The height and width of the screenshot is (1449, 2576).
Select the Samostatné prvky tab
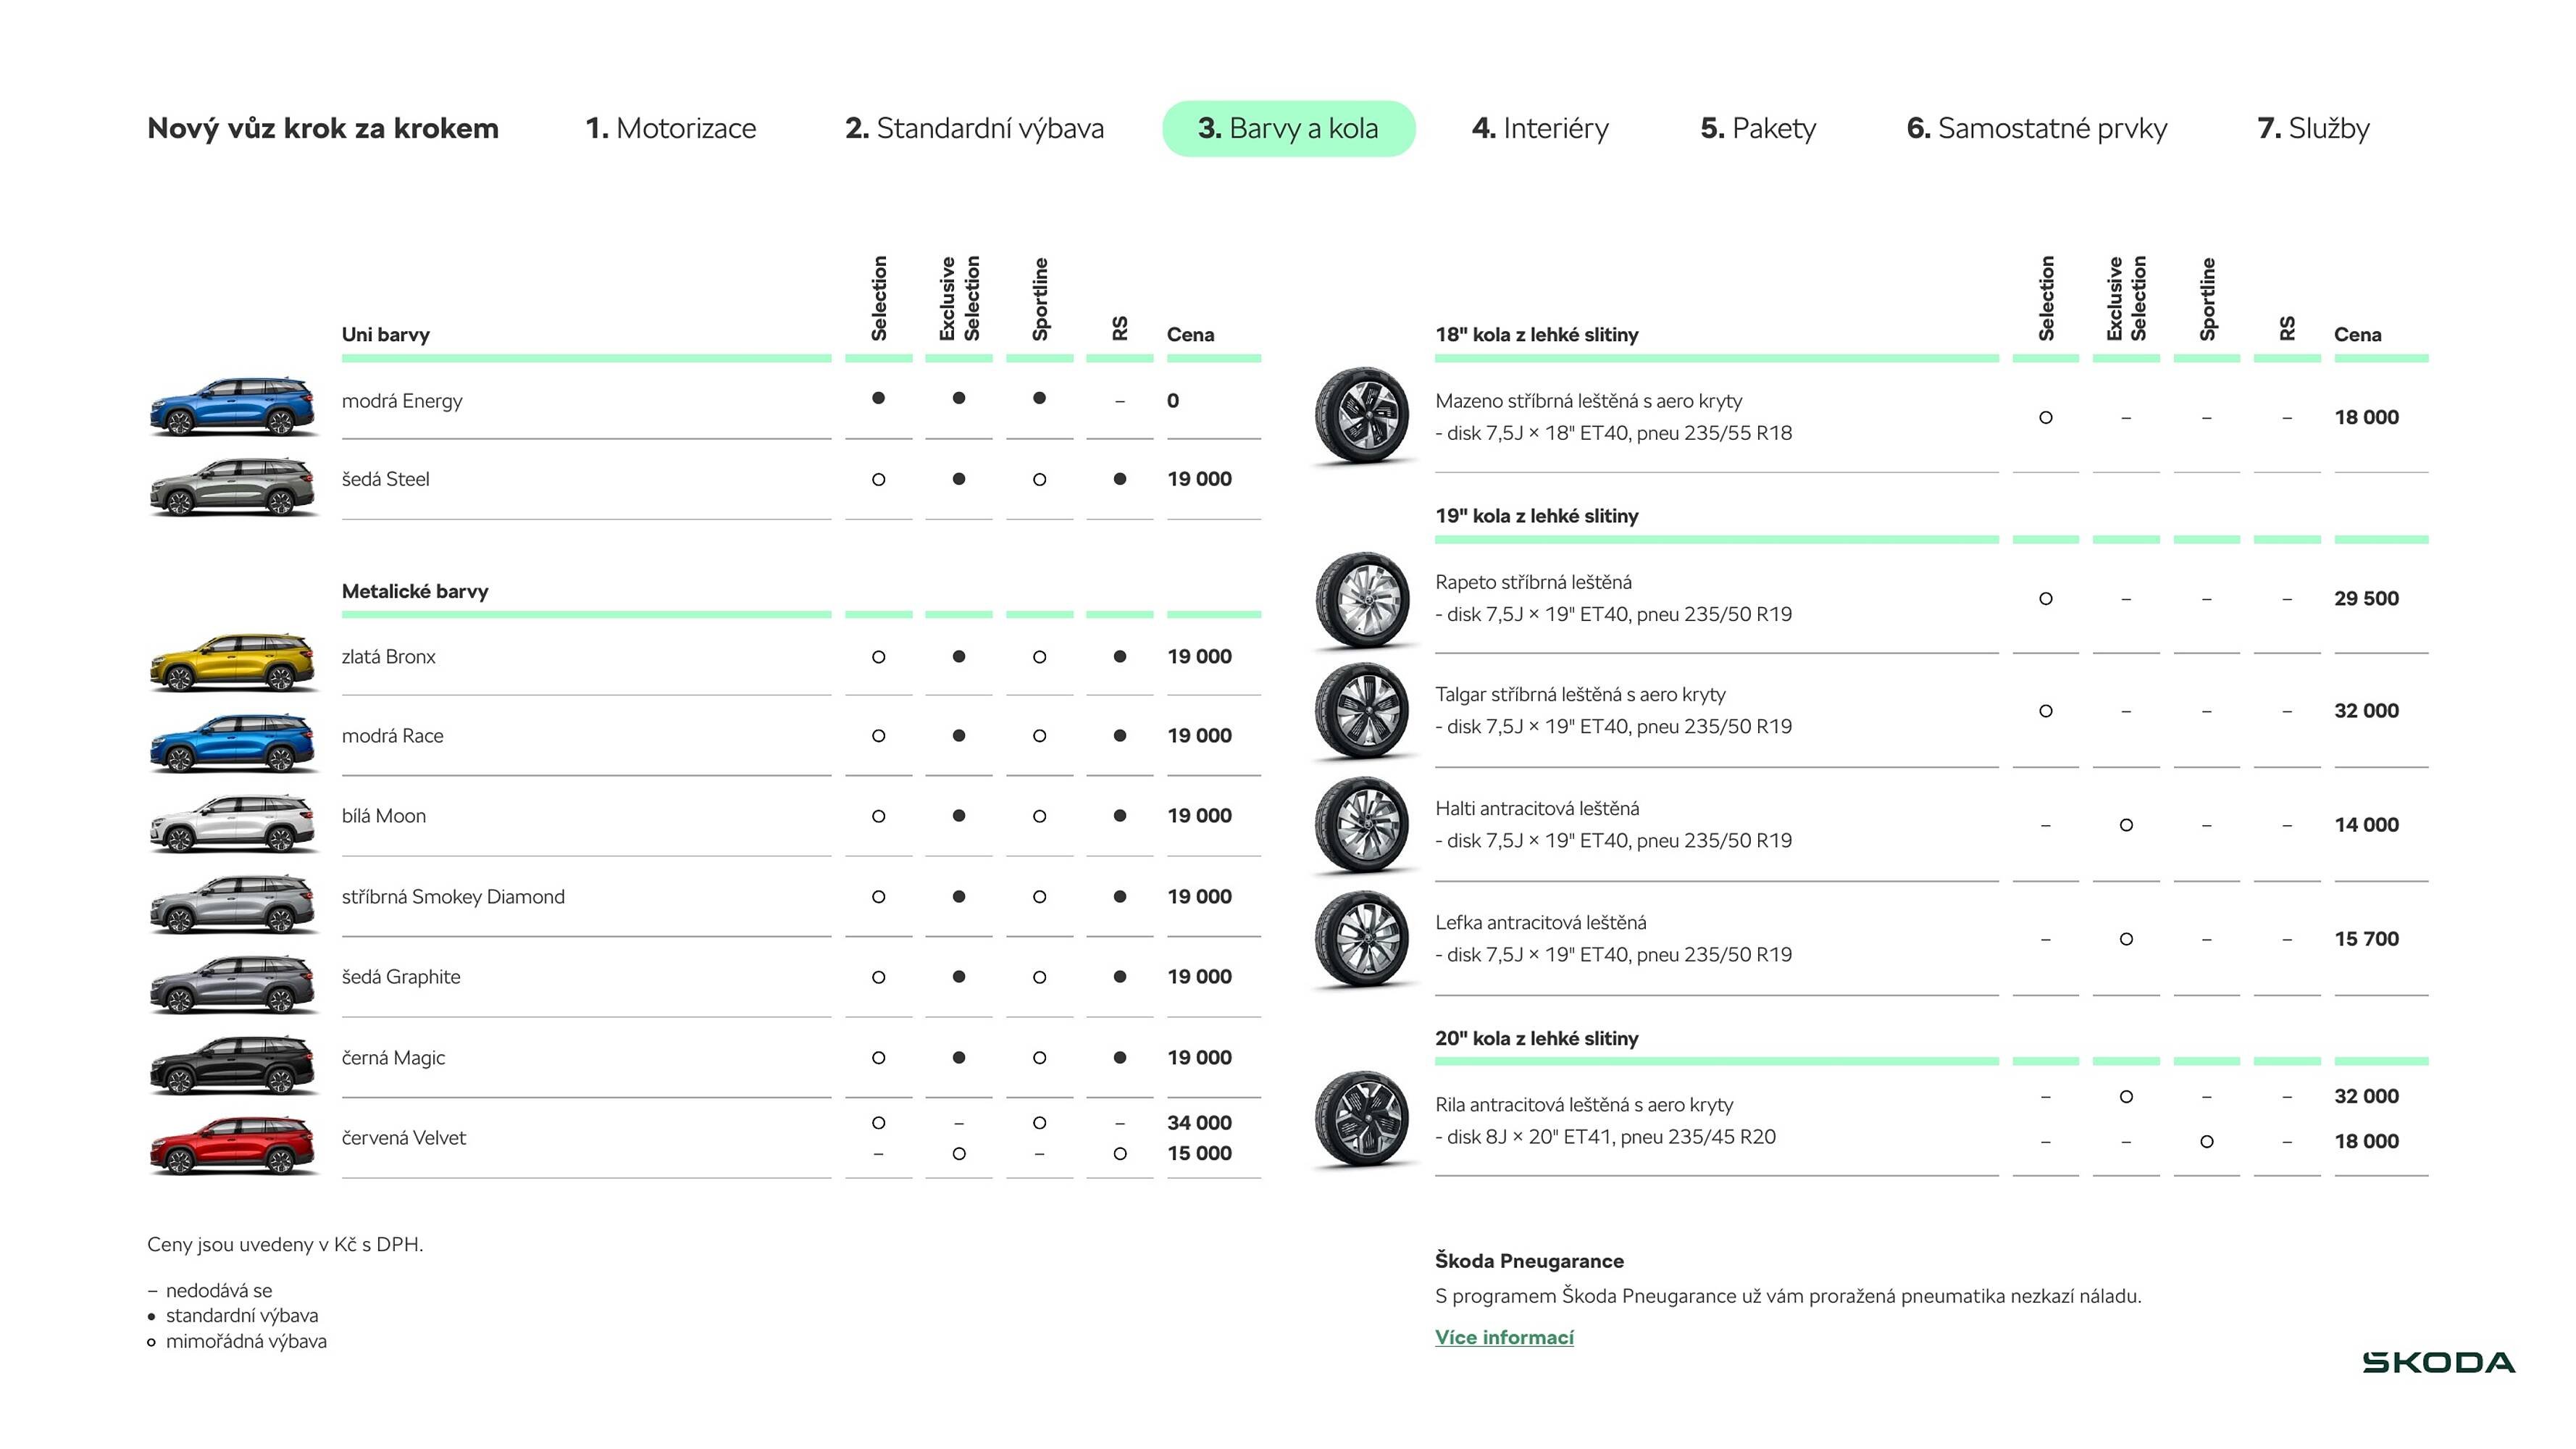click(2036, 128)
